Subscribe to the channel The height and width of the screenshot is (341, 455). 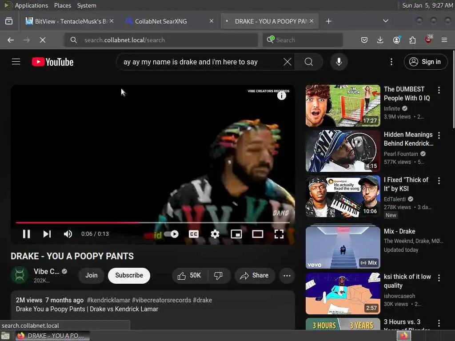point(129,275)
